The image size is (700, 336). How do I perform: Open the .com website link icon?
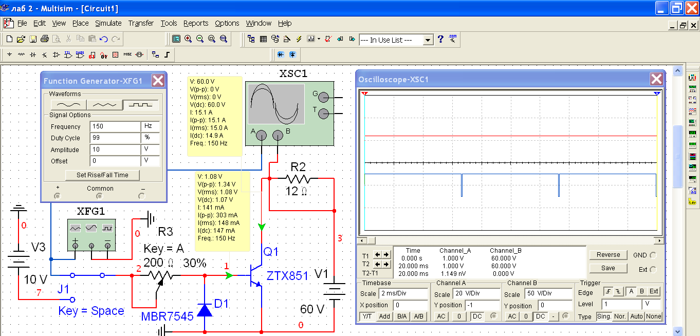click(452, 39)
